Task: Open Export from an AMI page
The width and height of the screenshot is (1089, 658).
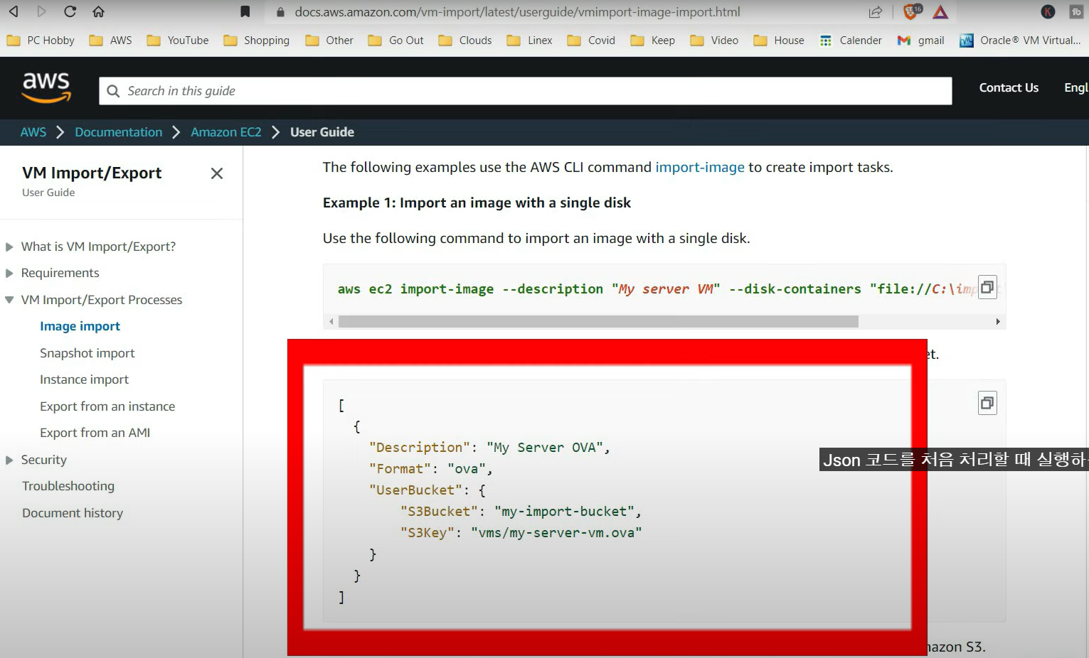Action: [x=95, y=433]
